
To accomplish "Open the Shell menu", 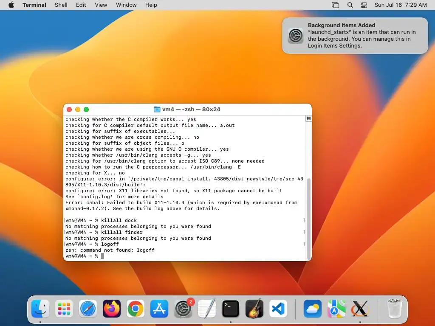I will coord(61,5).
